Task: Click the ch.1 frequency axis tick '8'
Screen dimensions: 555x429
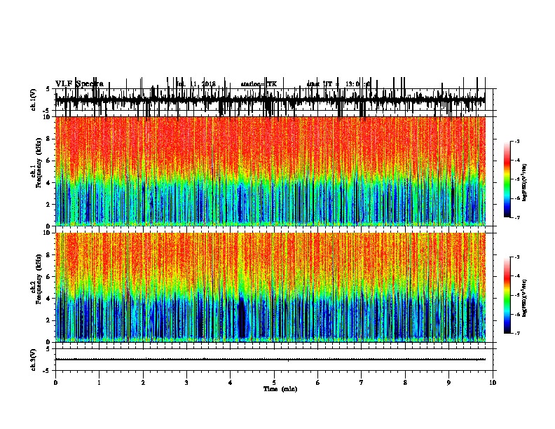Action: 48,139
